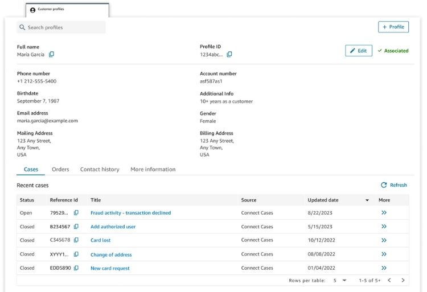Copy the full name María García
This screenshot has height=292, width=427.
[x=51, y=55]
